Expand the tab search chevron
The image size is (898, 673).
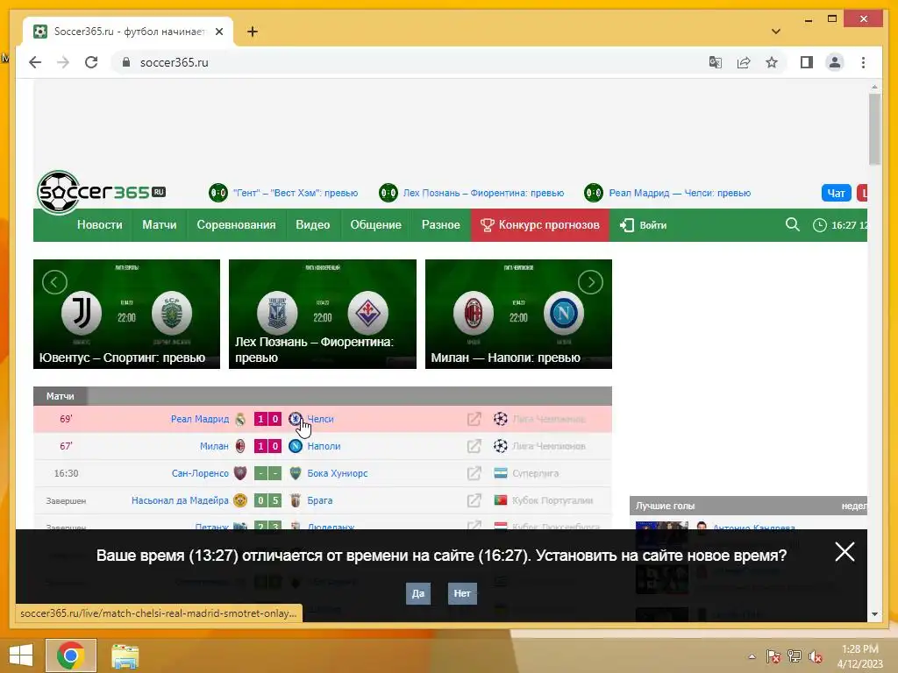coord(775,32)
